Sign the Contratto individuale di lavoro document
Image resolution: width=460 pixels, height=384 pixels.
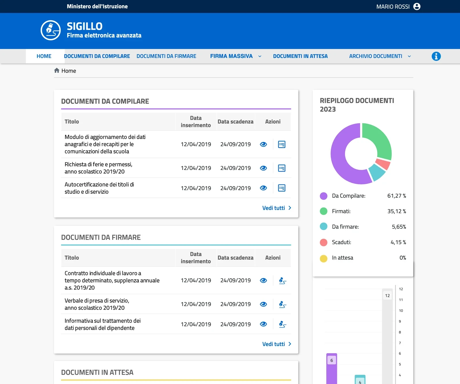coord(283,281)
